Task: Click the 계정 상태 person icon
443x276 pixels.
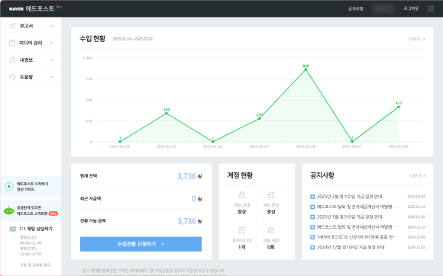Action: click(241, 195)
